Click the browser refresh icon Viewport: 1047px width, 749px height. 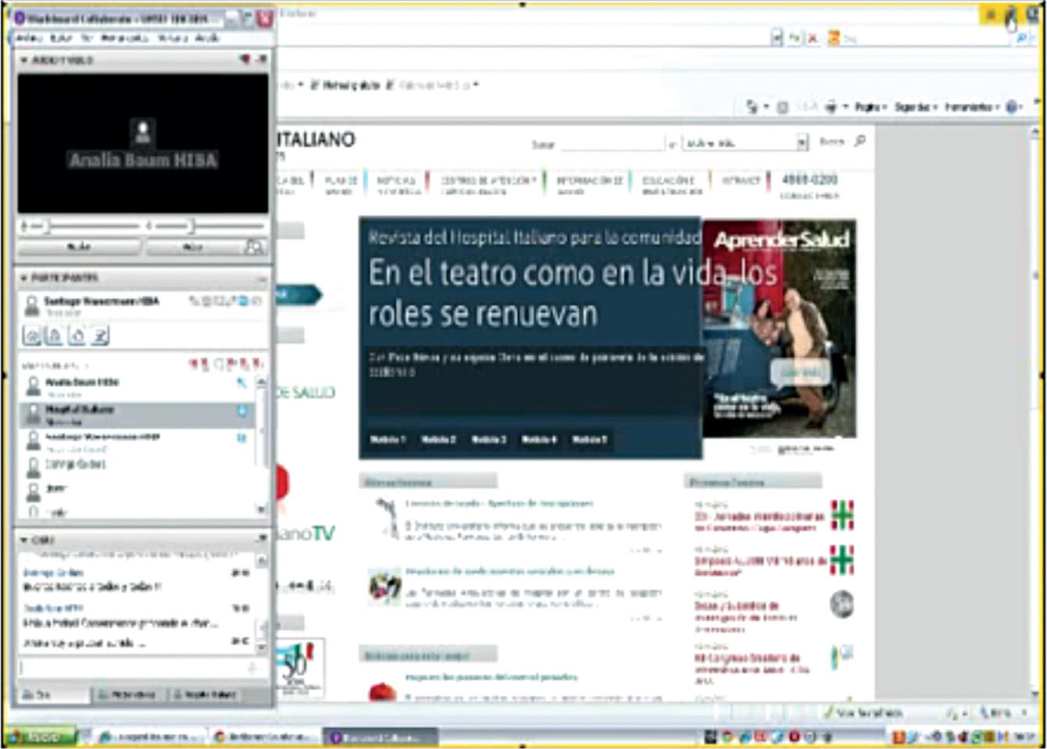click(795, 37)
